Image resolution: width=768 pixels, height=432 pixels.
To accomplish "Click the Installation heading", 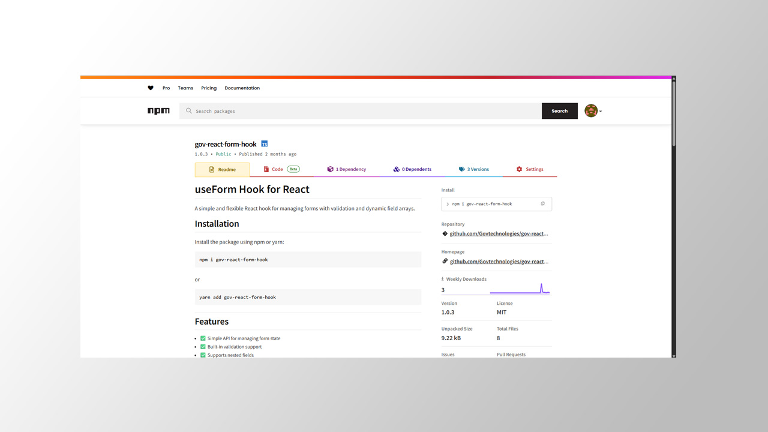I will (x=217, y=224).
